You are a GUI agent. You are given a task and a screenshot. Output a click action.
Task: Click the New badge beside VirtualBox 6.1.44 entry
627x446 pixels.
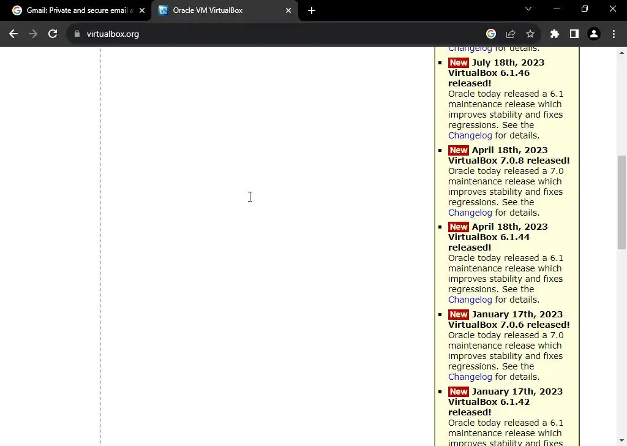[x=458, y=227]
